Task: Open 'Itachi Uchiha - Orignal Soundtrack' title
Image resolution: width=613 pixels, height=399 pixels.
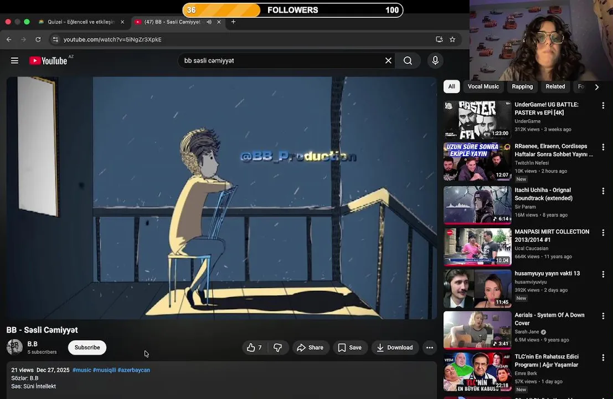Action: (543, 194)
